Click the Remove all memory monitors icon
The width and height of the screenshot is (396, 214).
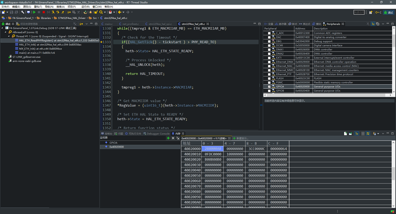[178, 138]
